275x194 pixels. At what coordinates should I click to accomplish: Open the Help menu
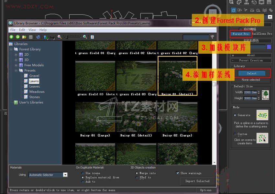(x=43, y=30)
